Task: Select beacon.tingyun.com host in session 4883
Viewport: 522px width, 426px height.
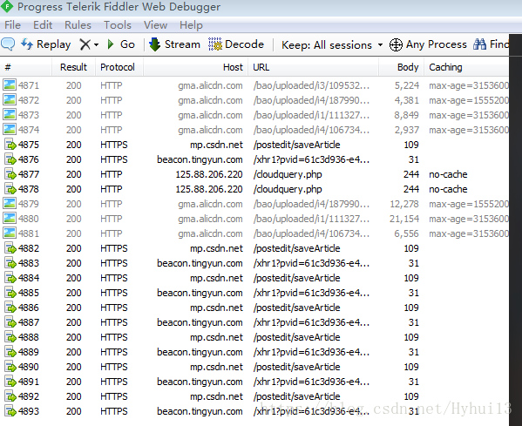Action: point(200,263)
